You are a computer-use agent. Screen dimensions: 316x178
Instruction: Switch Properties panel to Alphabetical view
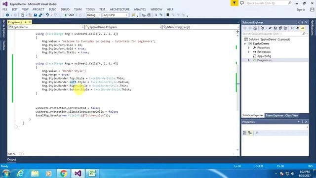click(250, 133)
